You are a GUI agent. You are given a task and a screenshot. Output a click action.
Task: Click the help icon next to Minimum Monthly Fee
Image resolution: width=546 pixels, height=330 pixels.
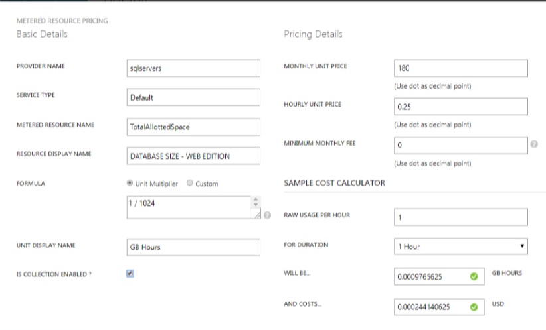coord(534,144)
